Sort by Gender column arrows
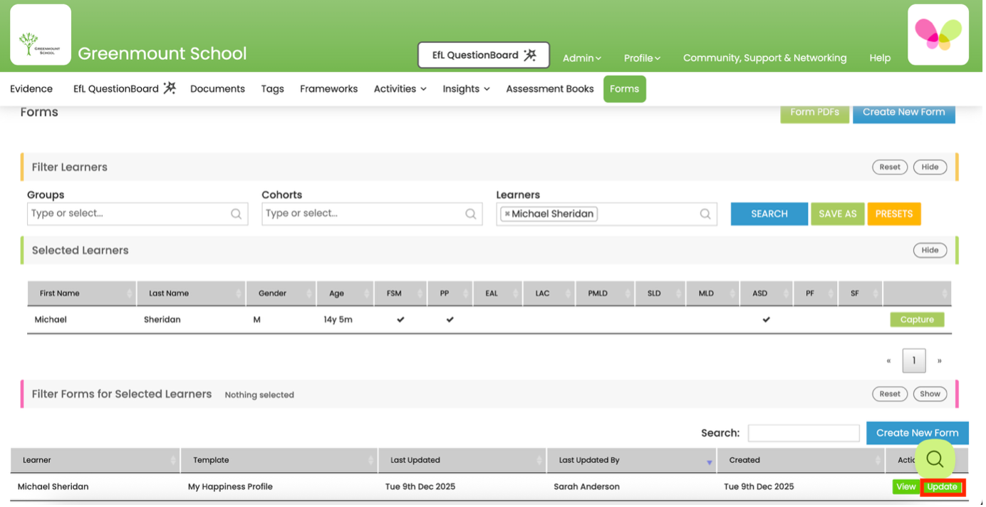Viewport: 986px width, 507px height. 311,295
